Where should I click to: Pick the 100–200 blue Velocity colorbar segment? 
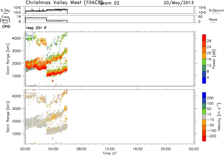204,100
